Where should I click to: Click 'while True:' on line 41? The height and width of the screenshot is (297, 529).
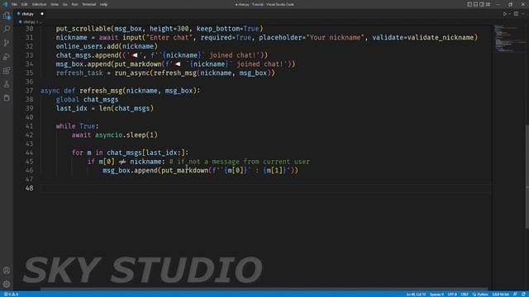[x=77, y=126]
